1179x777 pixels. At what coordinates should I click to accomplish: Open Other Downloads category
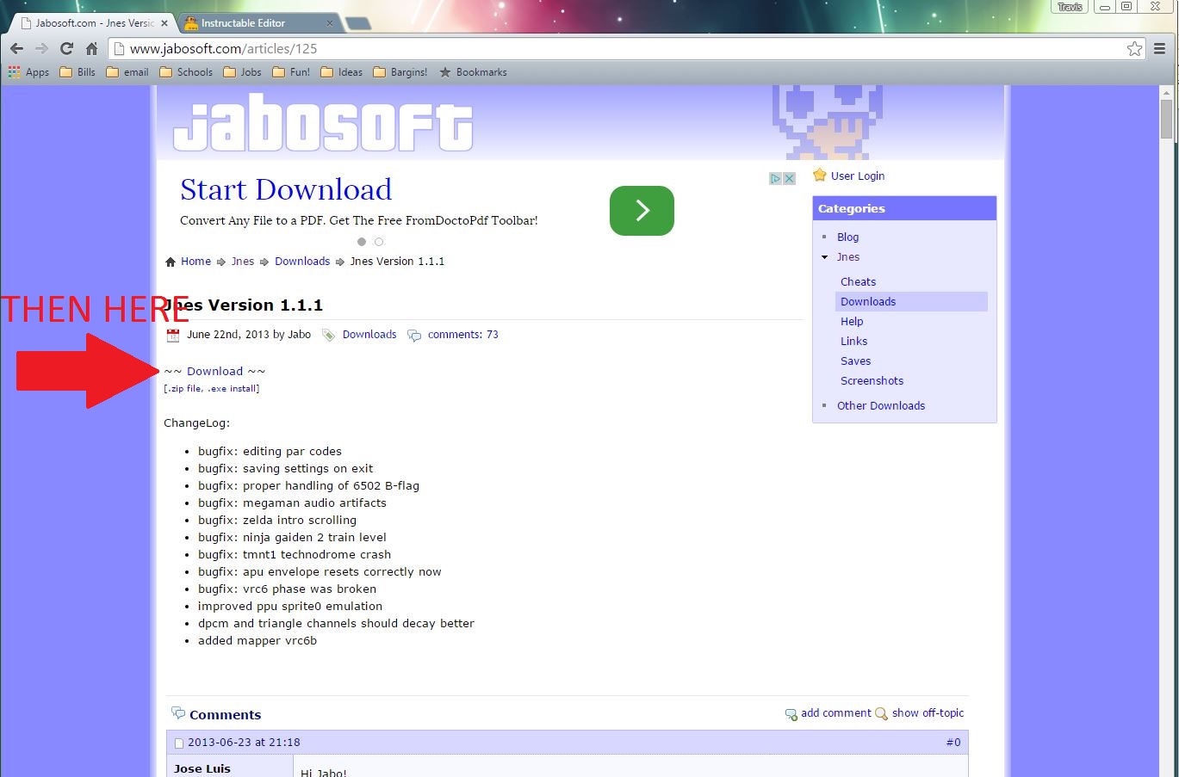[881, 406]
